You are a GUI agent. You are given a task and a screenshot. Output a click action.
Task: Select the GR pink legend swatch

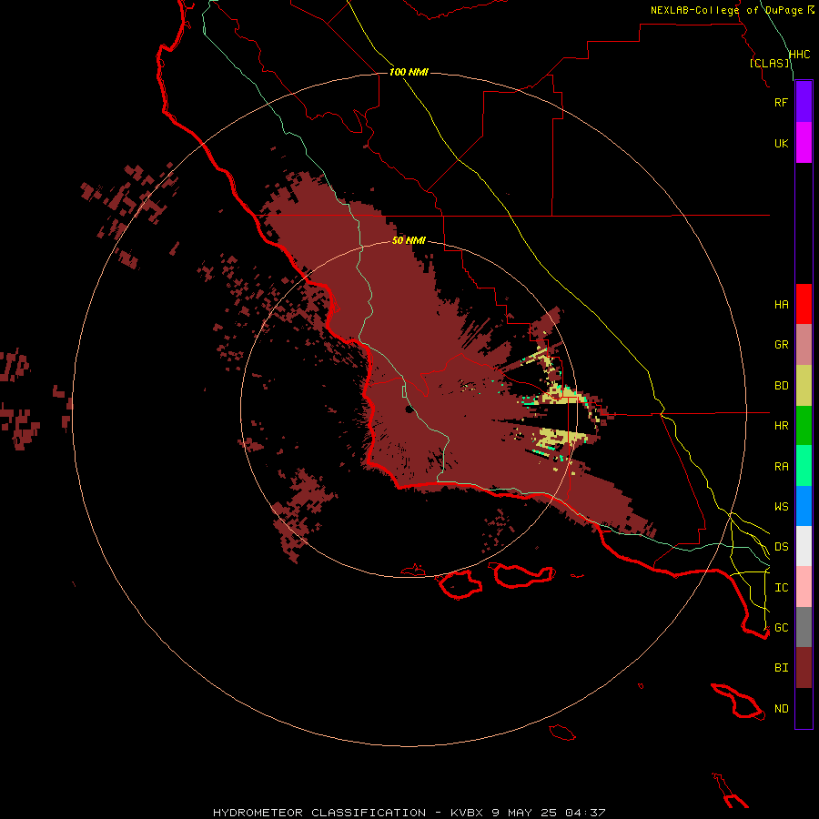(x=804, y=345)
